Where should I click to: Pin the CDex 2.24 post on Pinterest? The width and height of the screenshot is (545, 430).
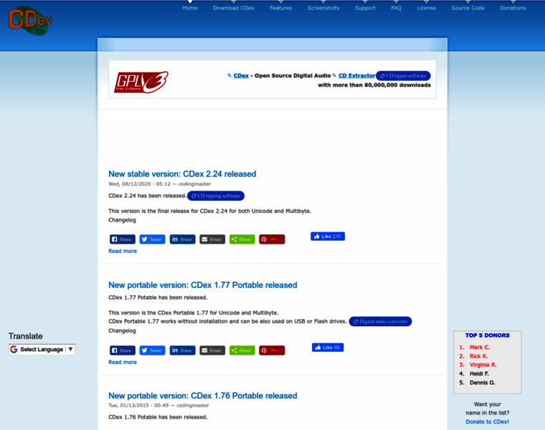pyautogui.click(x=272, y=239)
